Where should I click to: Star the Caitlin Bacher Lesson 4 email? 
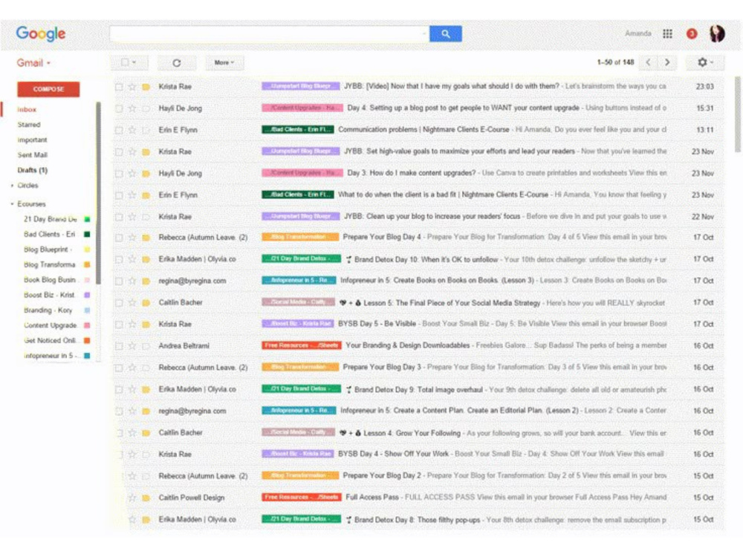pyautogui.click(x=132, y=433)
